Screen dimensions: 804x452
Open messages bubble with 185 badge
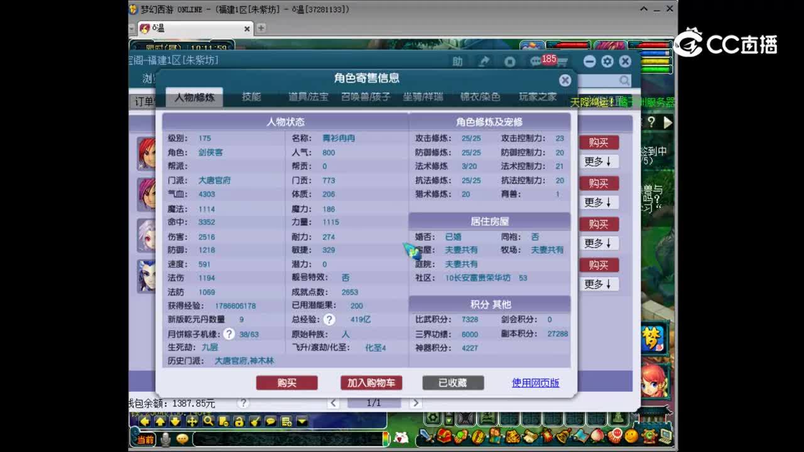[x=536, y=62]
